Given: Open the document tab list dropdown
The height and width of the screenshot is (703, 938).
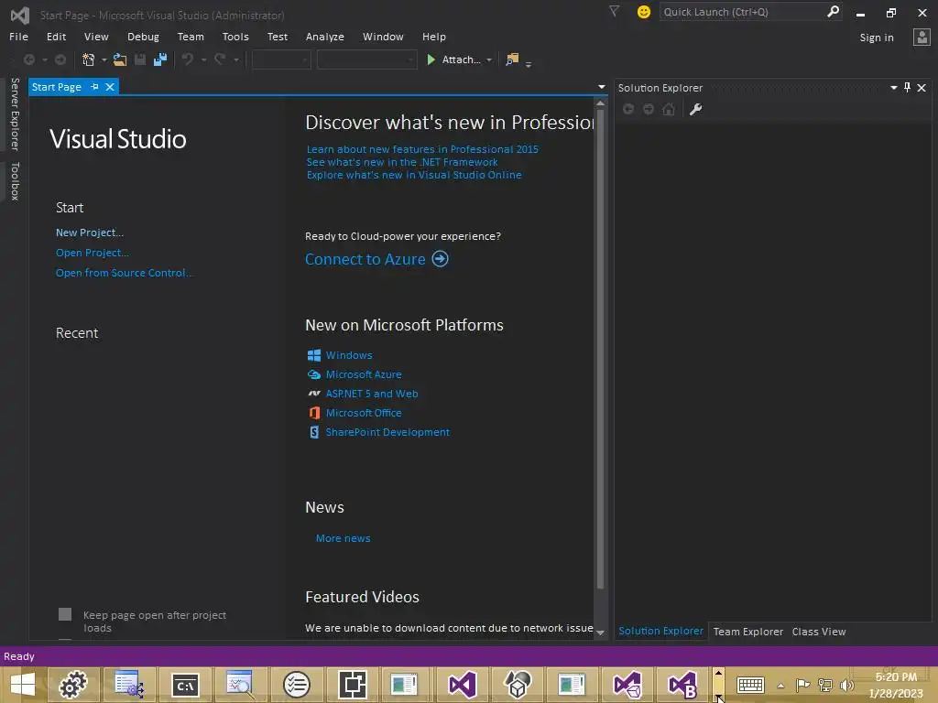Looking at the screenshot, I should [601, 87].
